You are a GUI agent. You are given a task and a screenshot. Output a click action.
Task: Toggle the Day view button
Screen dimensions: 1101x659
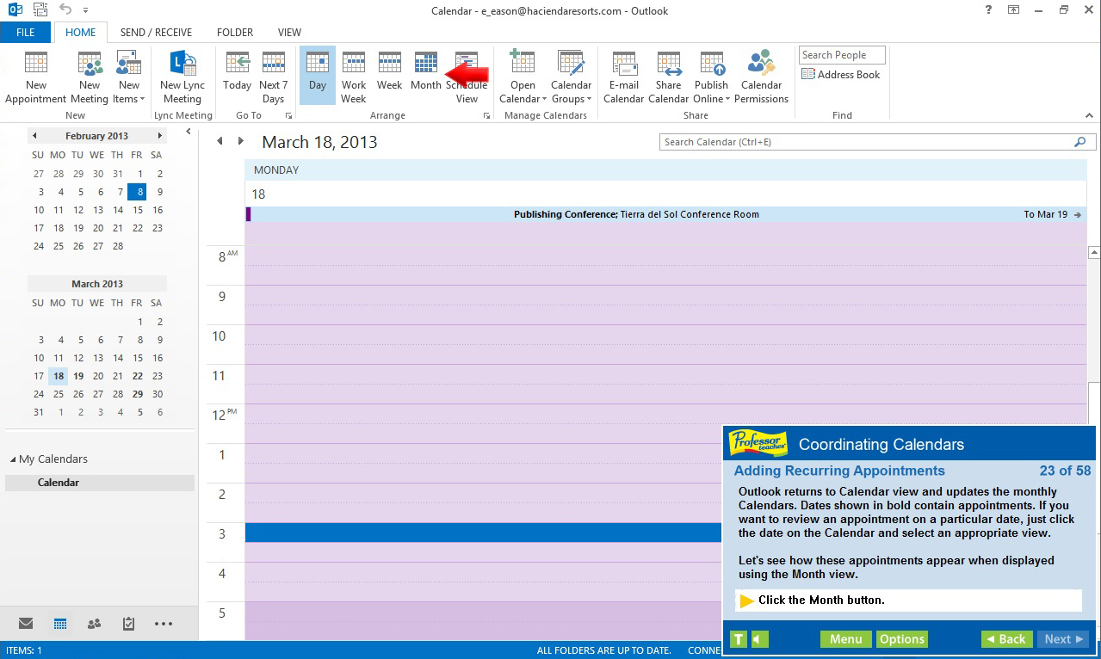pos(317,76)
